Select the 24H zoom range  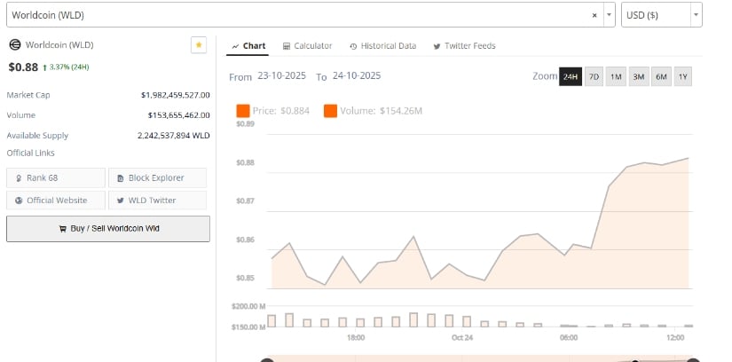point(571,77)
